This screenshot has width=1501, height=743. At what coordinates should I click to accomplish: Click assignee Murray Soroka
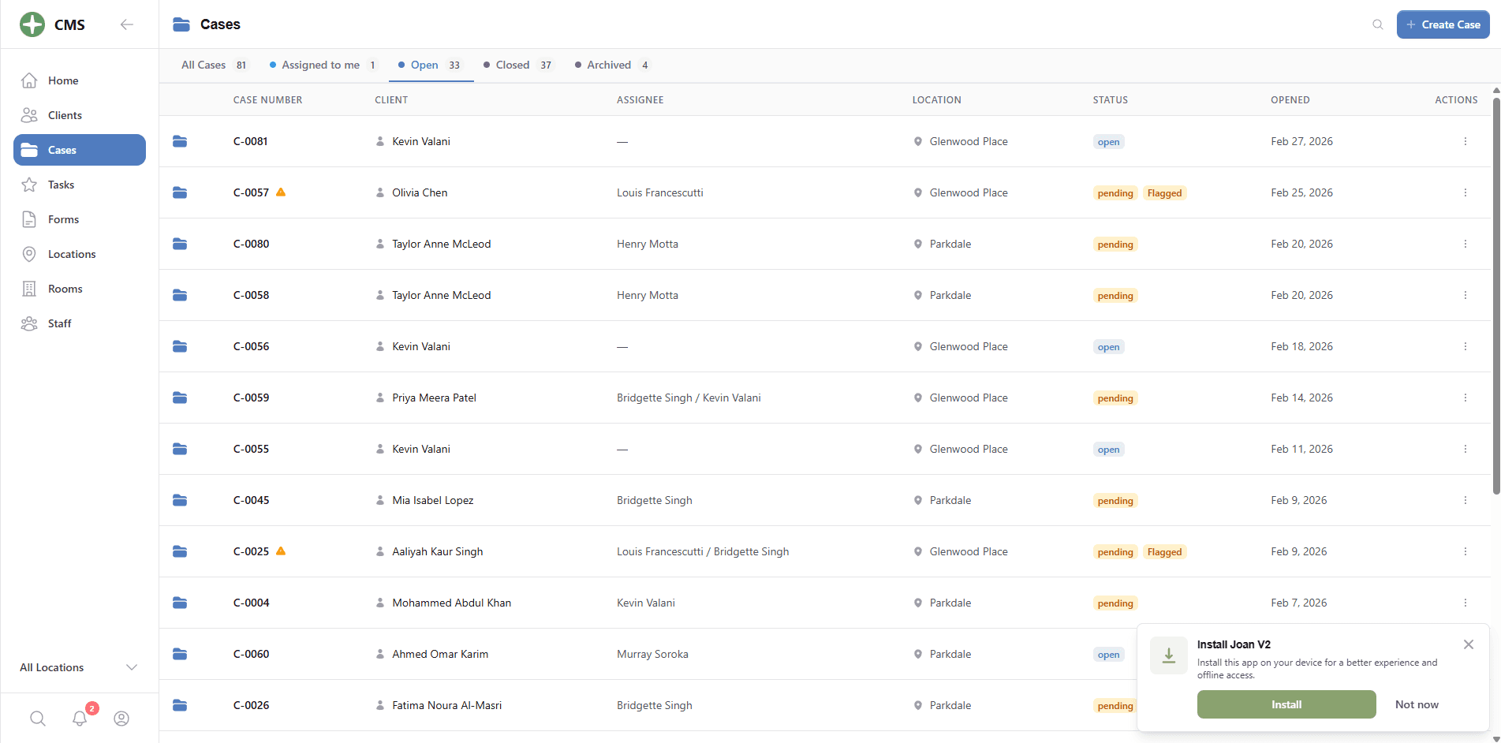[652, 654]
